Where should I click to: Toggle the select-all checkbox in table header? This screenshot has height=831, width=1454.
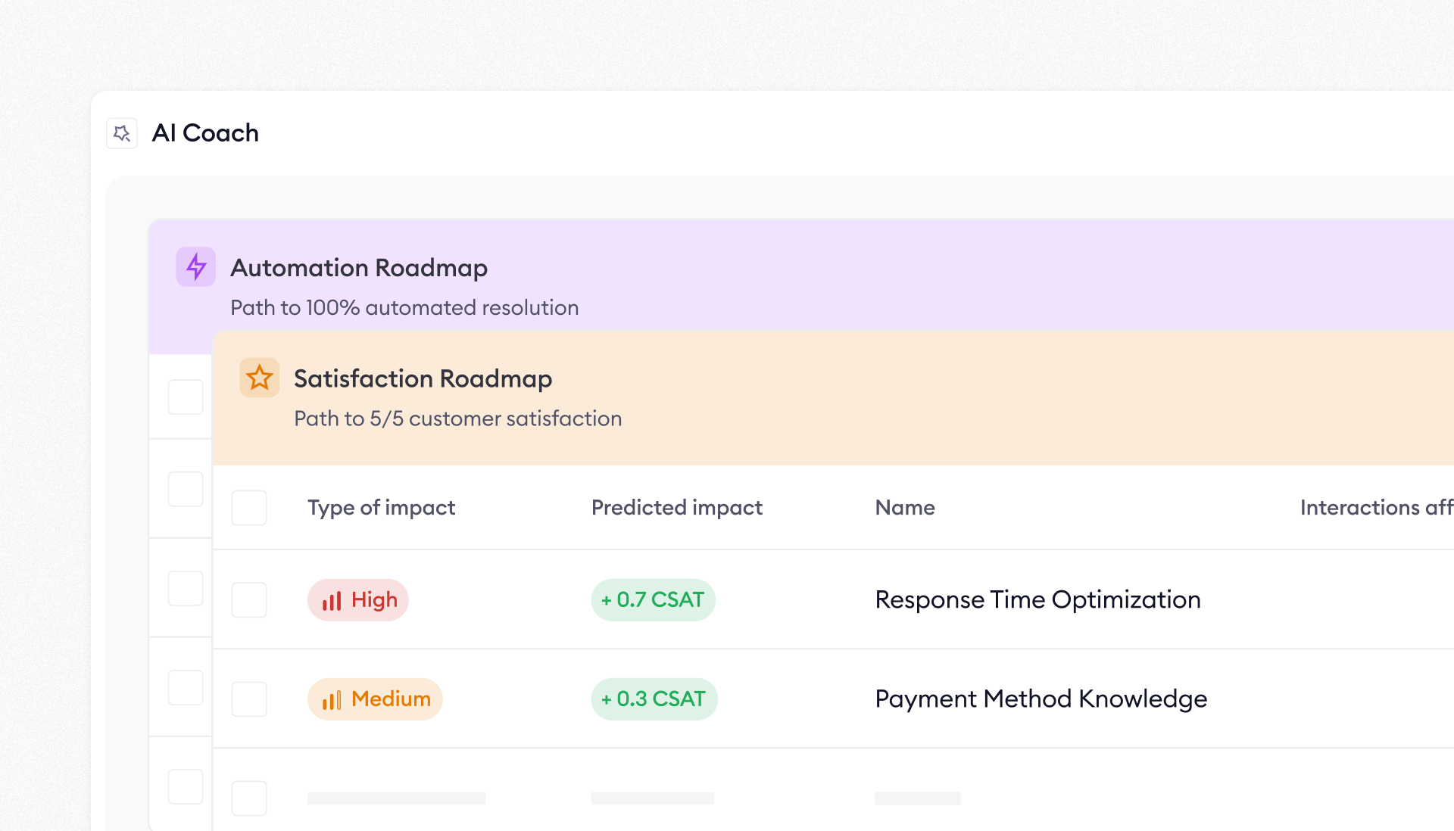(x=249, y=508)
